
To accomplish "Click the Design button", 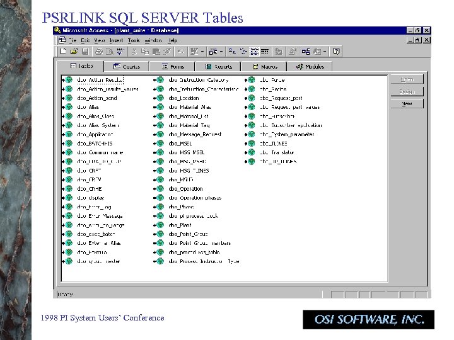I will click(x=407, y=91).
